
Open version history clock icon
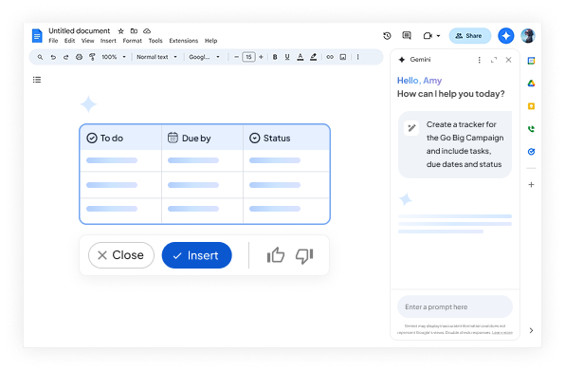[387, 36]
